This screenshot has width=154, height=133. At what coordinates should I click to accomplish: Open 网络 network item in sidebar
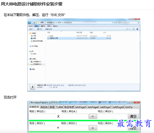(x=32, y=69)
